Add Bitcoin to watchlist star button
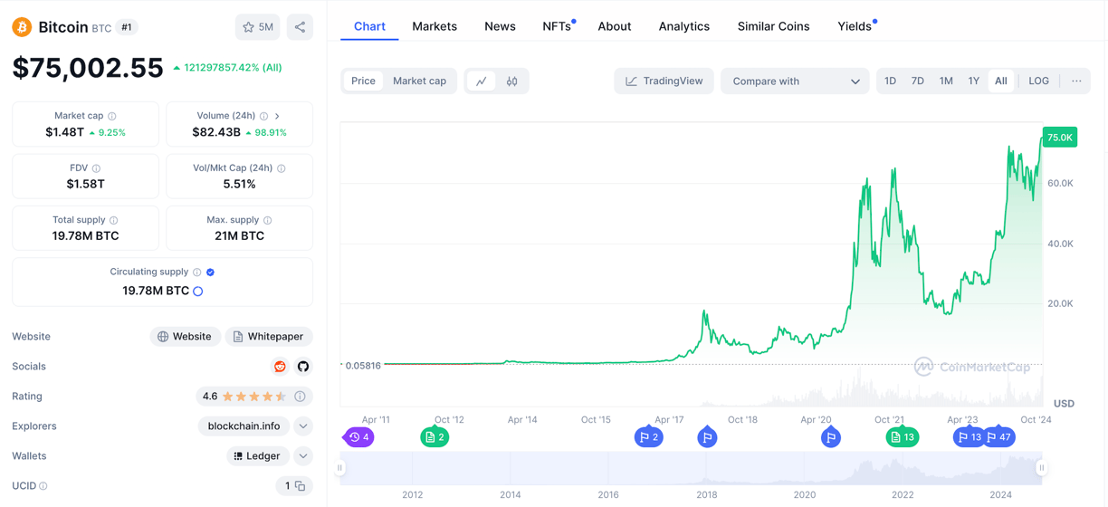Image resolution: width=1108 pixels, height=507 pixels. (258, 27)
